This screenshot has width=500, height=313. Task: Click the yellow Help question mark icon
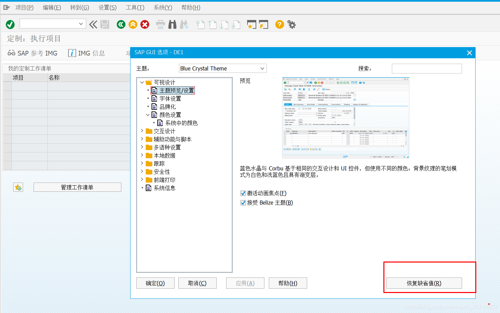click(x=279, y=24)
